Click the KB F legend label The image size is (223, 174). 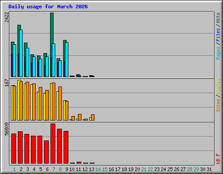click(218, 159)
